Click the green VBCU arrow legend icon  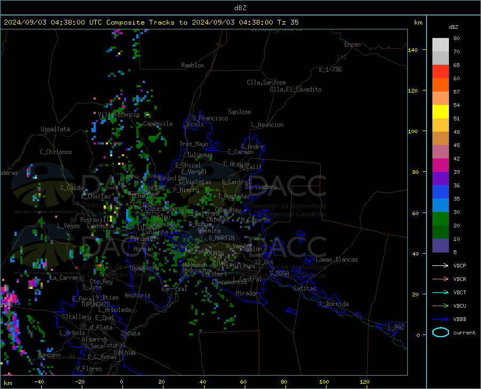pyautogui.click(x=440, y=306)
